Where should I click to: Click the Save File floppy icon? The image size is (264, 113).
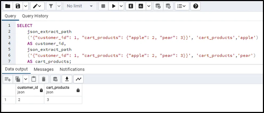pos(18,6)
